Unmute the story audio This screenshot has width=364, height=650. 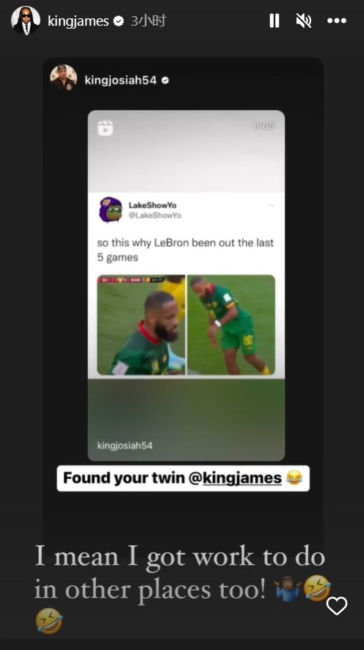click(304, 21)
